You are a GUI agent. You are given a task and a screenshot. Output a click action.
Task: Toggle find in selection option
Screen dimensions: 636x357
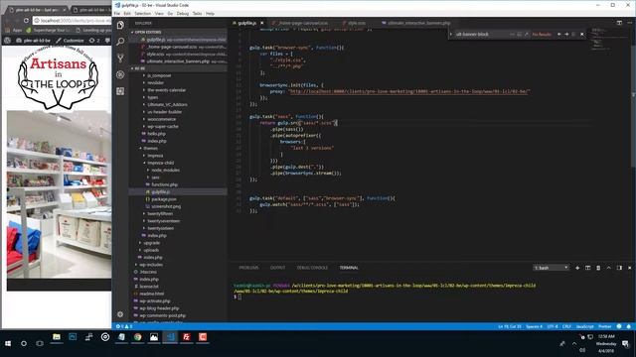click(x=573, y=35)
